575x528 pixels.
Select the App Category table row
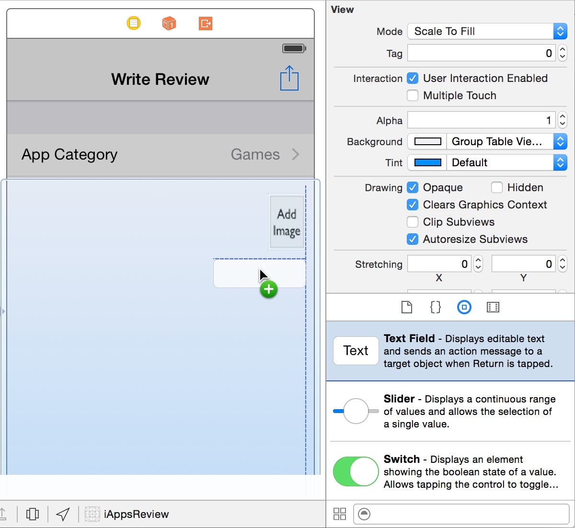point(161,155)
